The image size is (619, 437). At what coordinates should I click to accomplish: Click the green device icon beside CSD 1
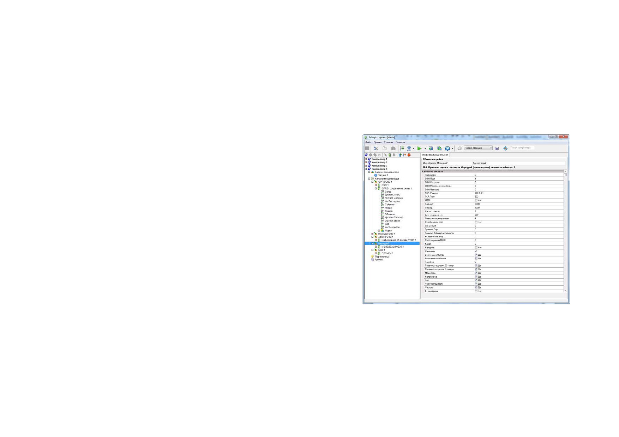379,185
